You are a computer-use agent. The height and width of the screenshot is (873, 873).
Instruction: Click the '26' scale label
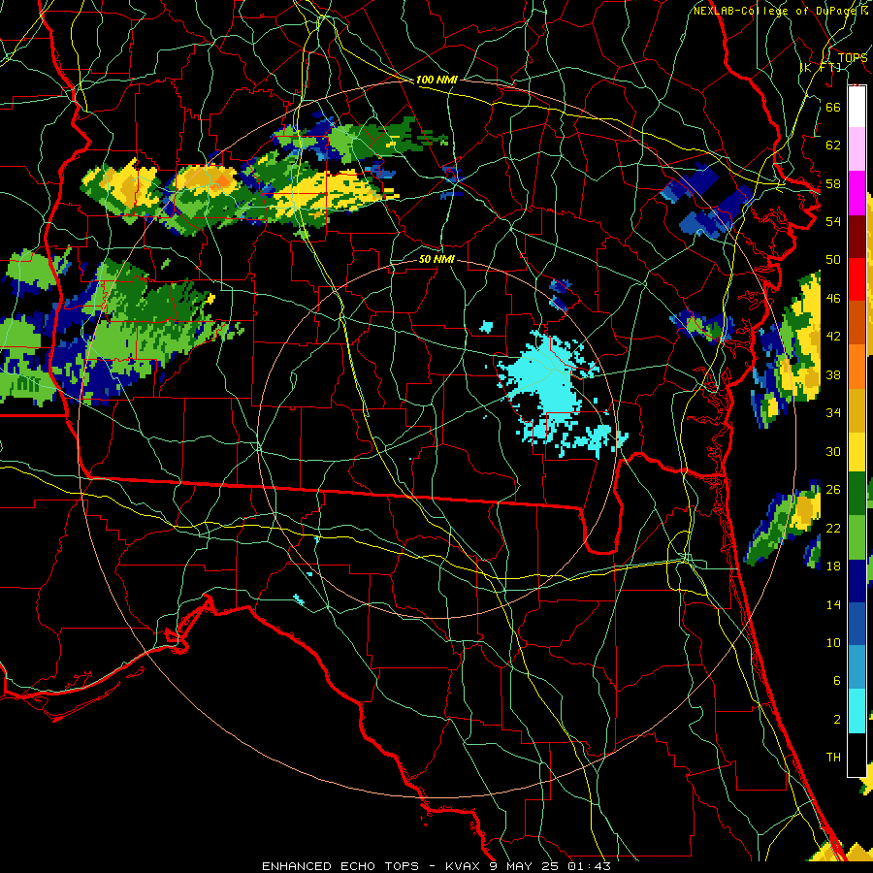[x=833, y=490]
